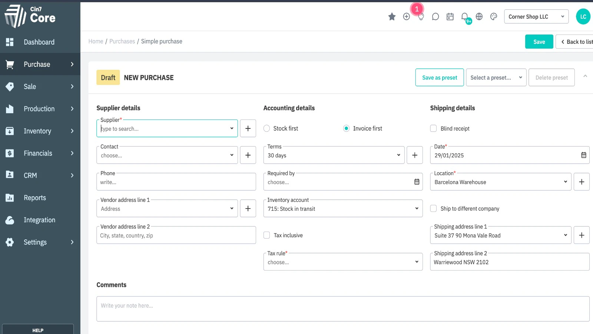Add vendor address with plus button
This screenshot has height=334, width=593.
pyautogui.click(x=248, y=209)
